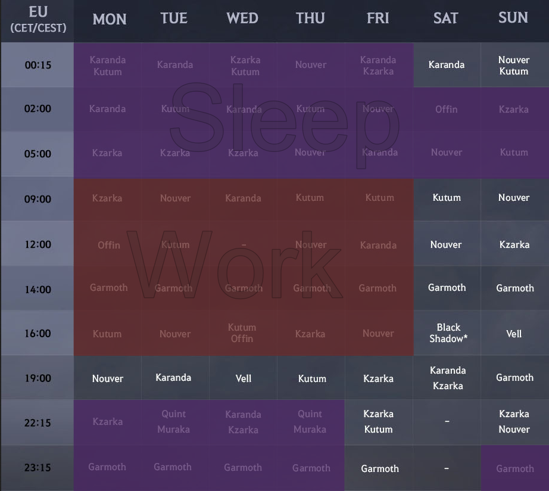The height and width of the screenshot is (491, 549).
Task: Select Vell in the Sunday 16:00 cell
Action: (x=514, y=334)
